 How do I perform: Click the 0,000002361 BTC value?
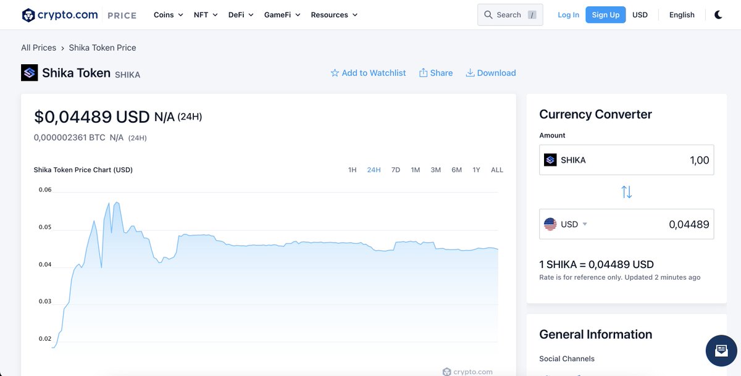coord(70,138)
